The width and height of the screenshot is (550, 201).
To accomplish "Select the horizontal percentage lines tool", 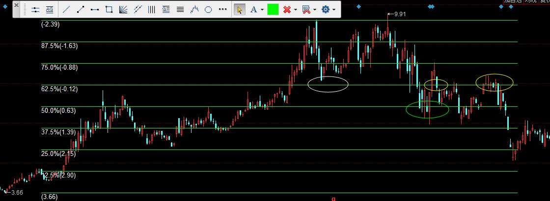I will click(x=180, y=10).
